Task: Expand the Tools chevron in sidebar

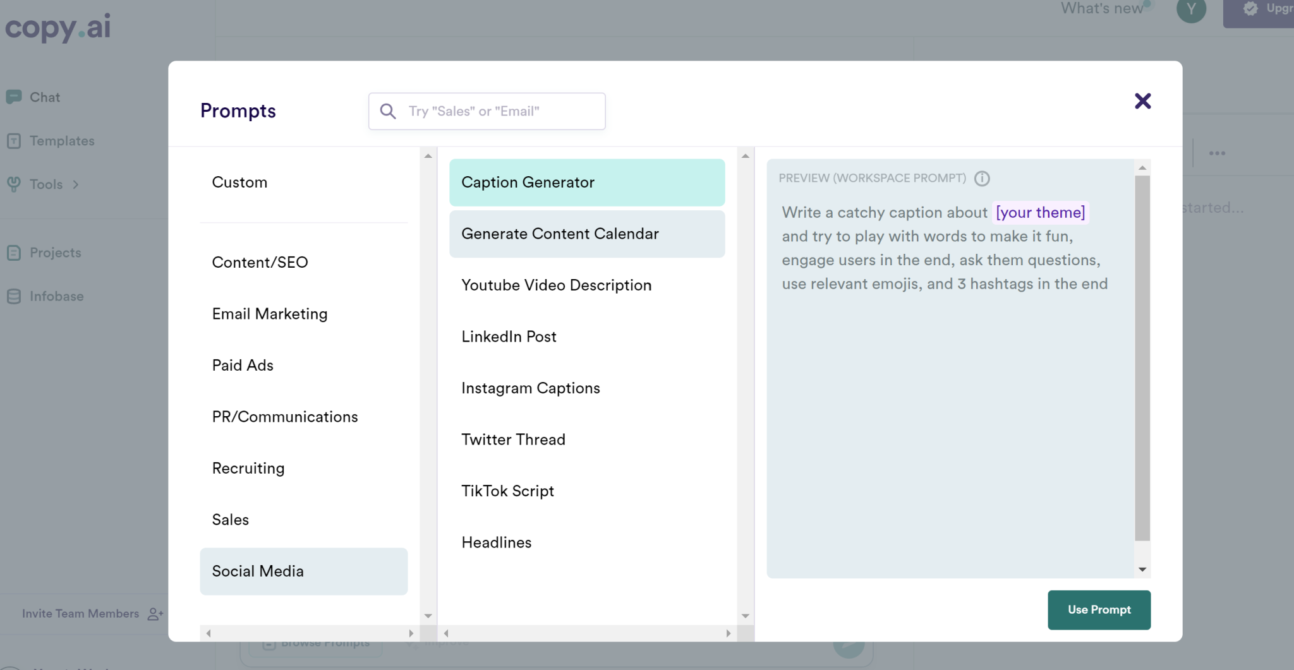Action: click(x=76, y=184)
